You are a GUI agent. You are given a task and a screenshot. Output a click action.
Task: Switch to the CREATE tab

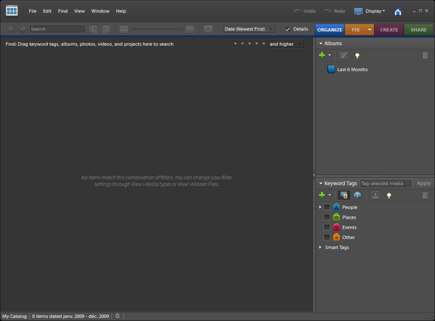click(x=389, y=30)
